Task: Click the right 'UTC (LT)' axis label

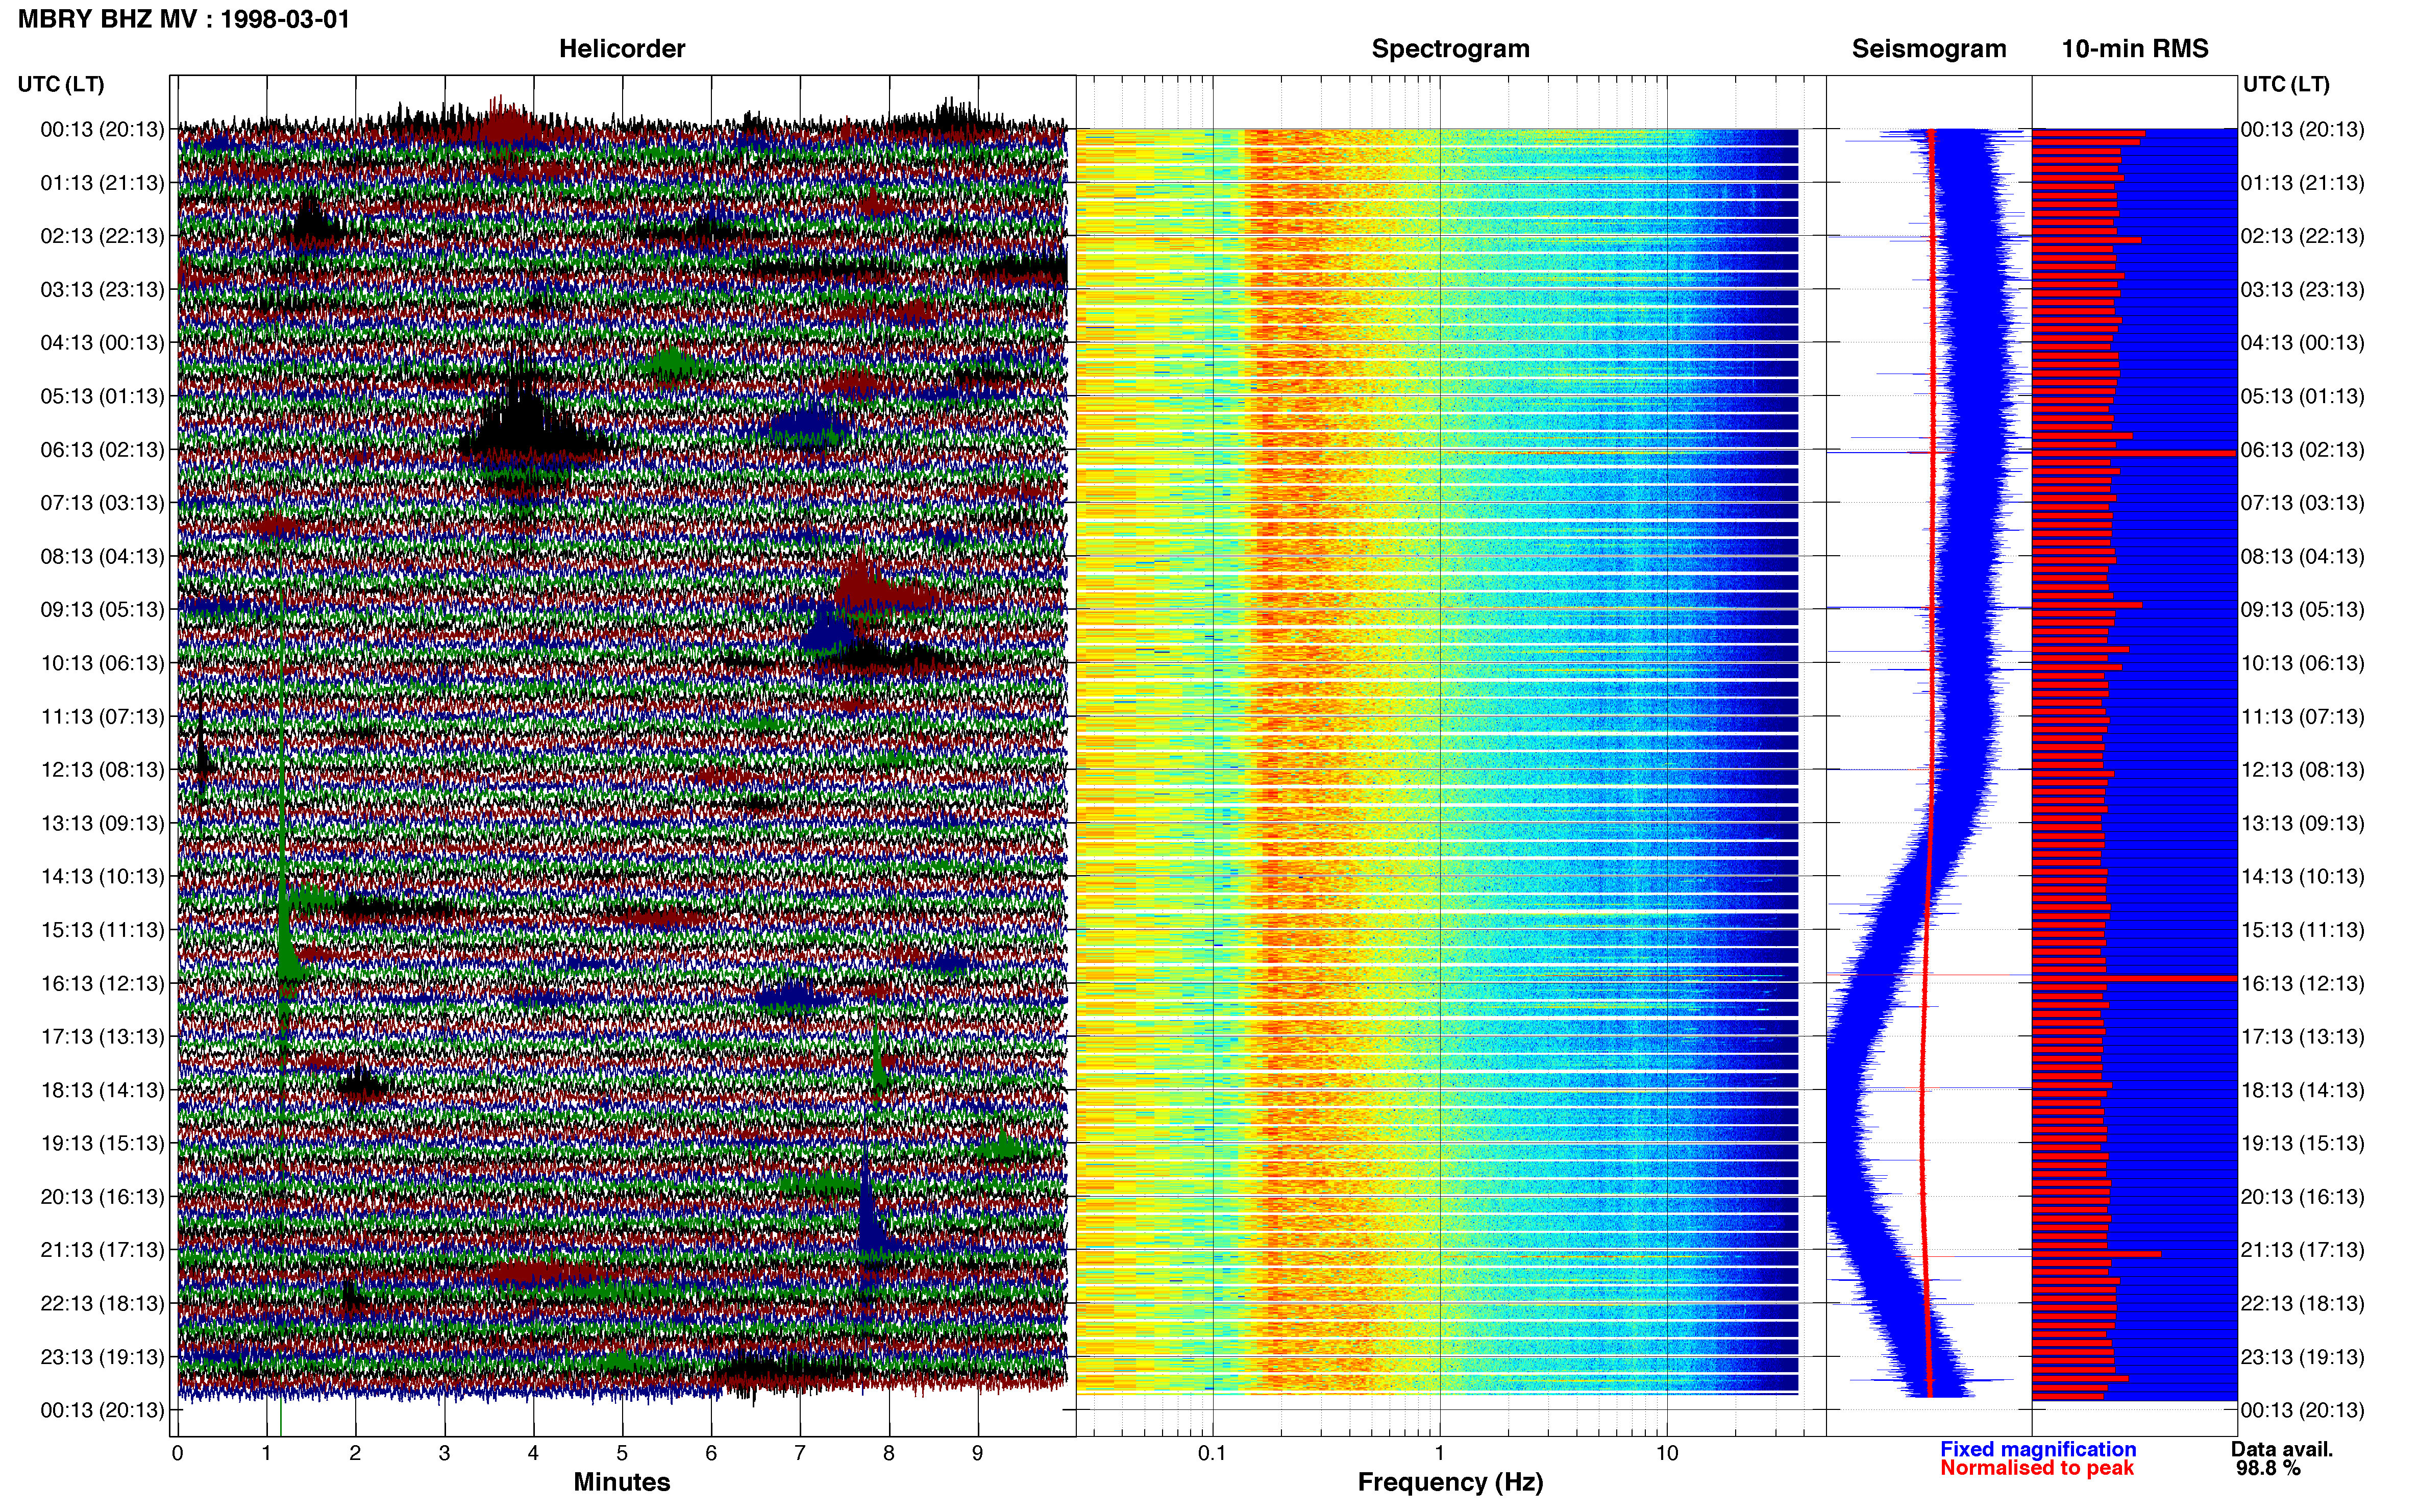Action: [2286, 84]
